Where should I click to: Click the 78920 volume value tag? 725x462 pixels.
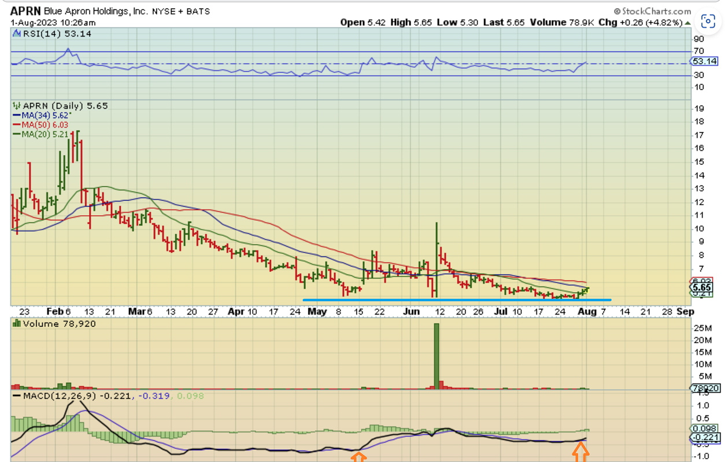(x=705, y=389)
